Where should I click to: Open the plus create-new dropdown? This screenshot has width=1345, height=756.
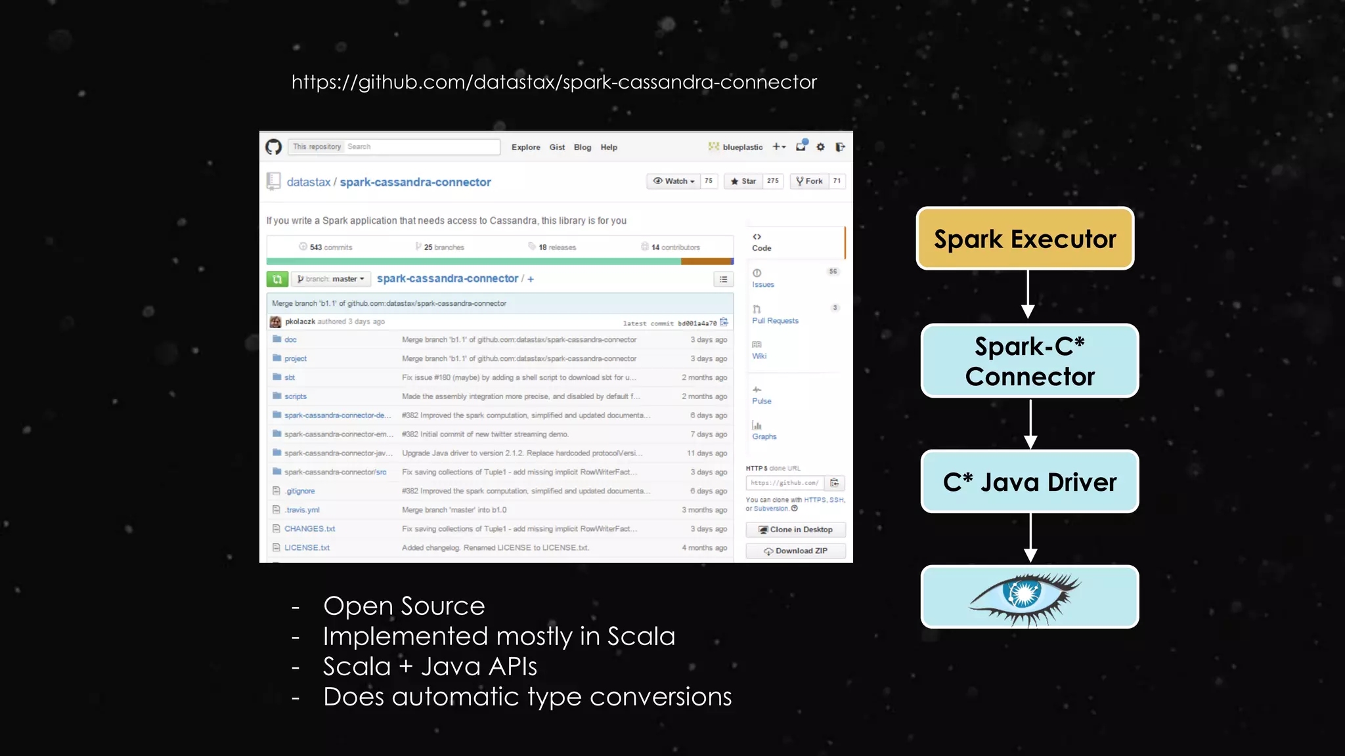point(779,147)
